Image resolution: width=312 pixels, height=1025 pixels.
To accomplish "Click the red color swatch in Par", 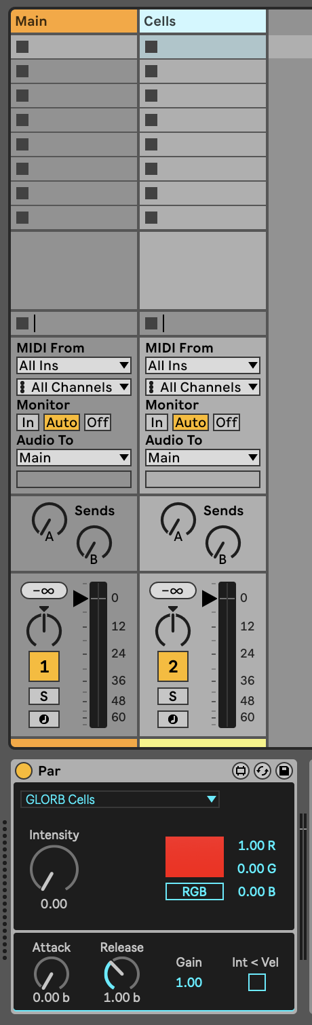I will coord(195,857).
